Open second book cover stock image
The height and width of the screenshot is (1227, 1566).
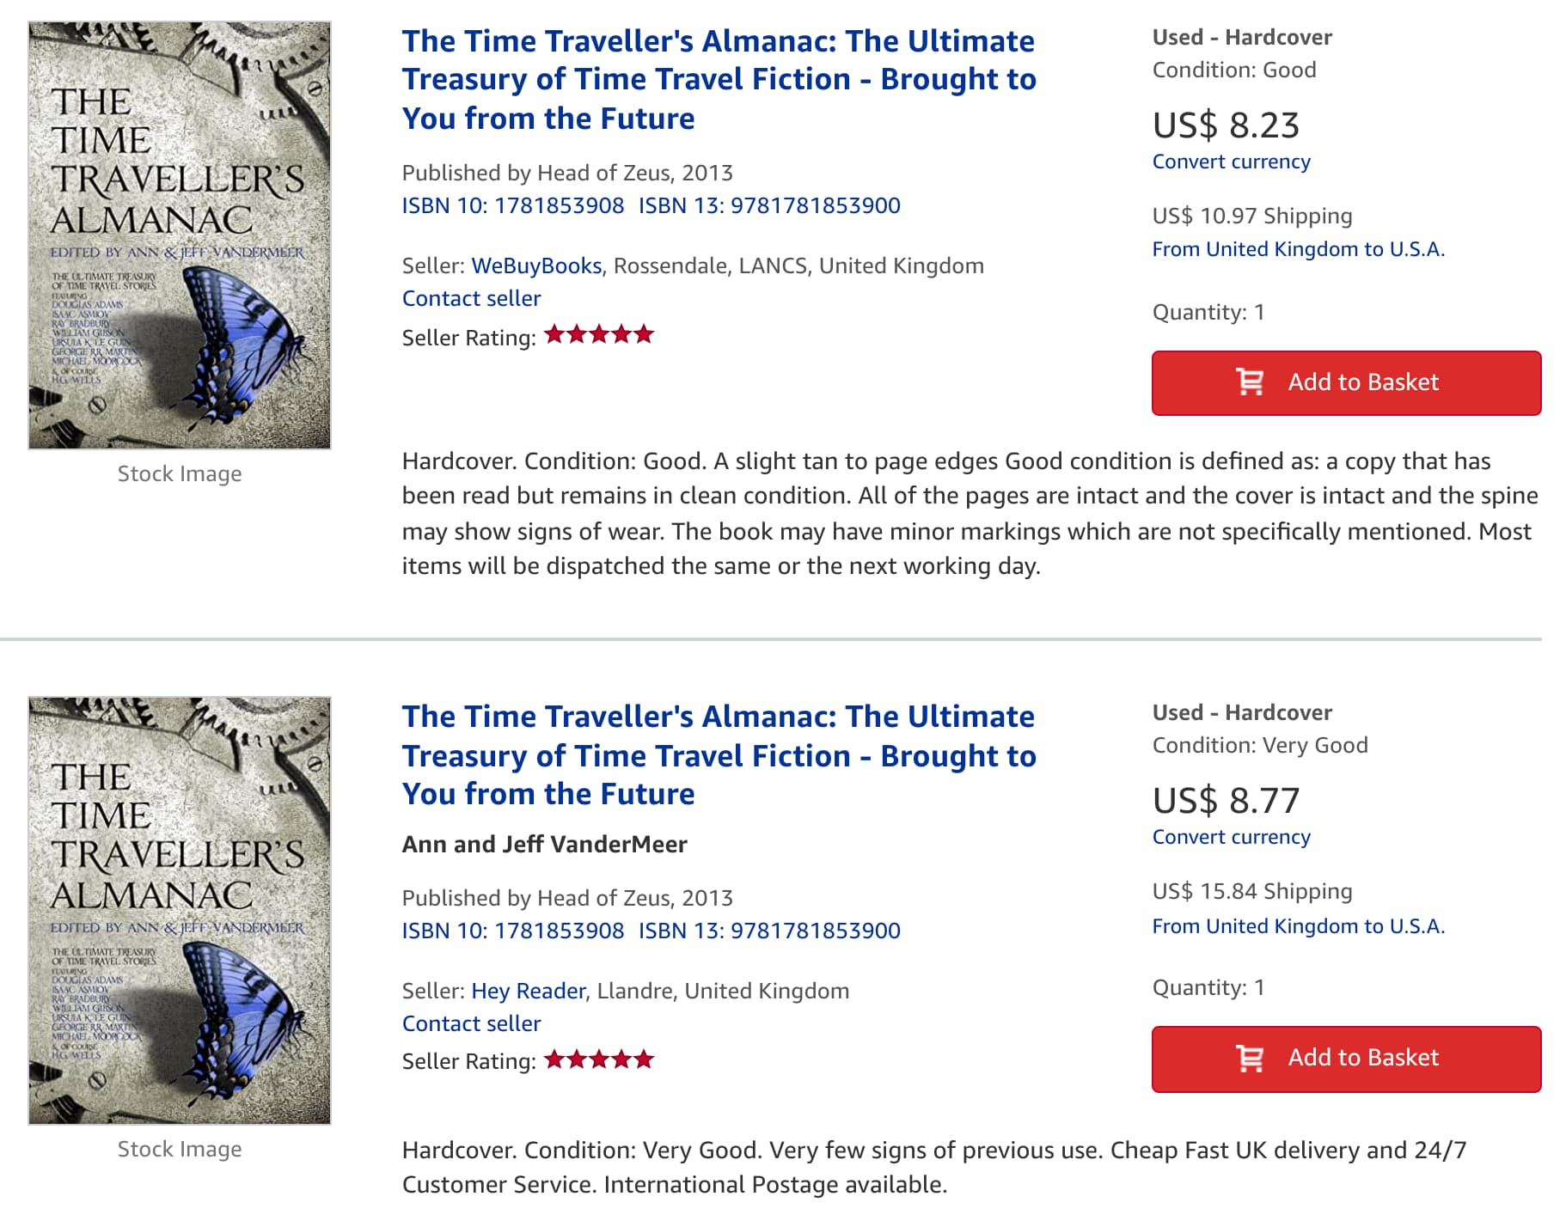click(x=180, y=911)
